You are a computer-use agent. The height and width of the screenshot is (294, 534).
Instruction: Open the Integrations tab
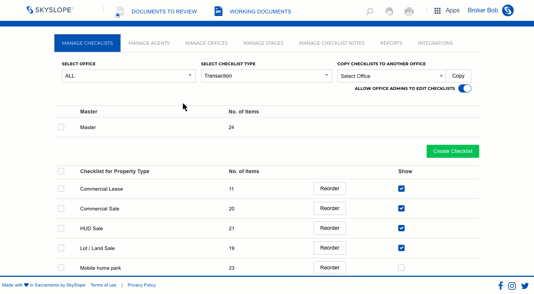435,43
